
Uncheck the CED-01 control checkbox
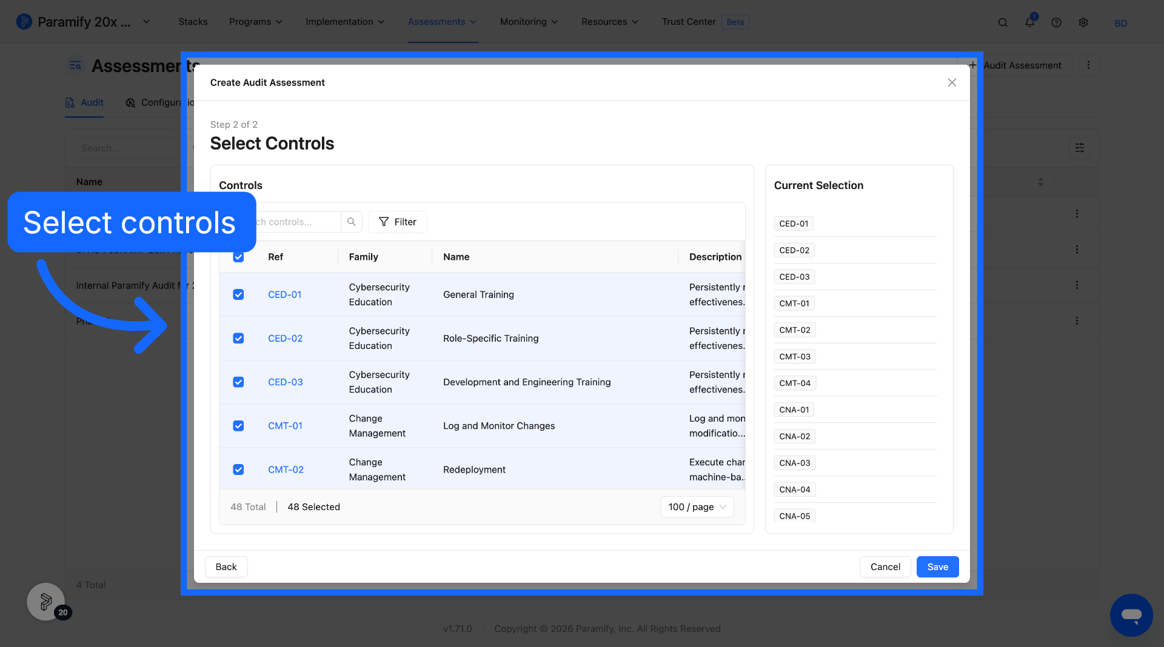click(238, 294)
